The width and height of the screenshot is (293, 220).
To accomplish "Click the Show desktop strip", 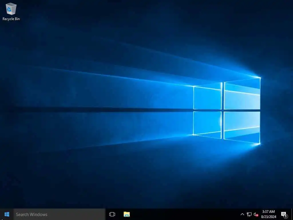I will [x=292, y=214].
